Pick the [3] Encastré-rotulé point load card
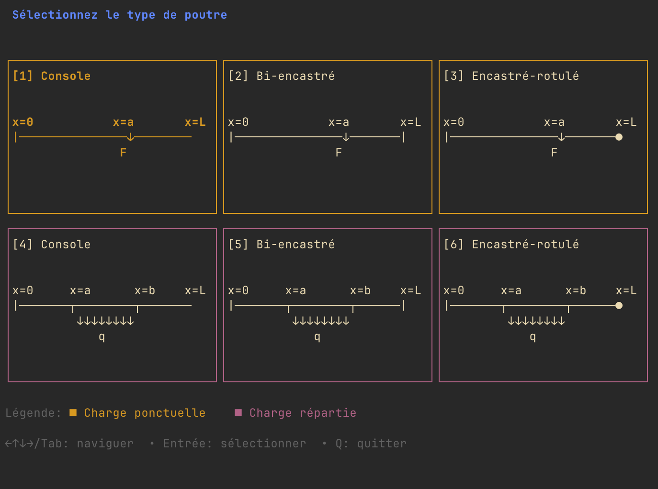658x489 pixels. 543,137
